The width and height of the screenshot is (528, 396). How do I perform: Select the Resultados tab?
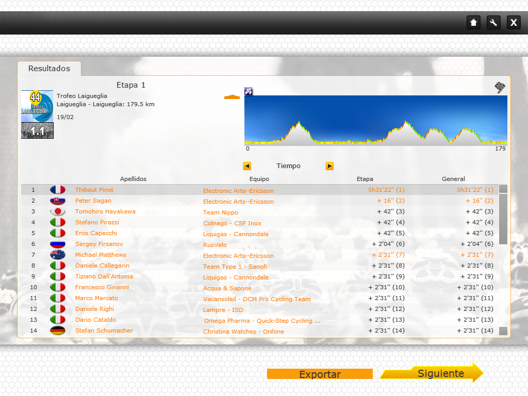click(49, 69)
